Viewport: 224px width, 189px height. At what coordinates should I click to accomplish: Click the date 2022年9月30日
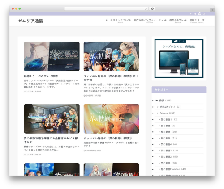(x=33, y=92)
